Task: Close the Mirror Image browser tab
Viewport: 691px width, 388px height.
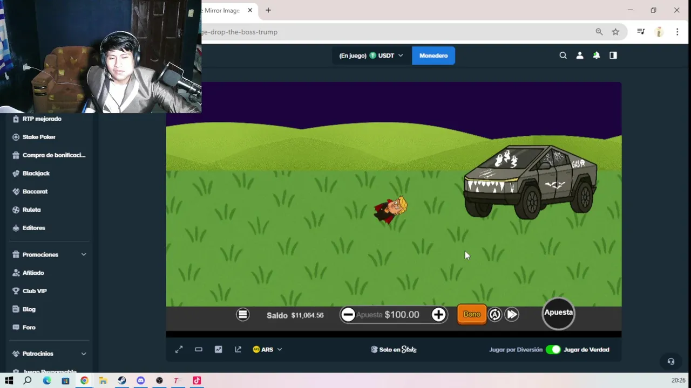Action: tap(250, 10)
